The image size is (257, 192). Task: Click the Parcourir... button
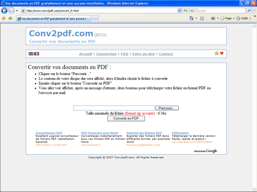[x=167, y=108]
